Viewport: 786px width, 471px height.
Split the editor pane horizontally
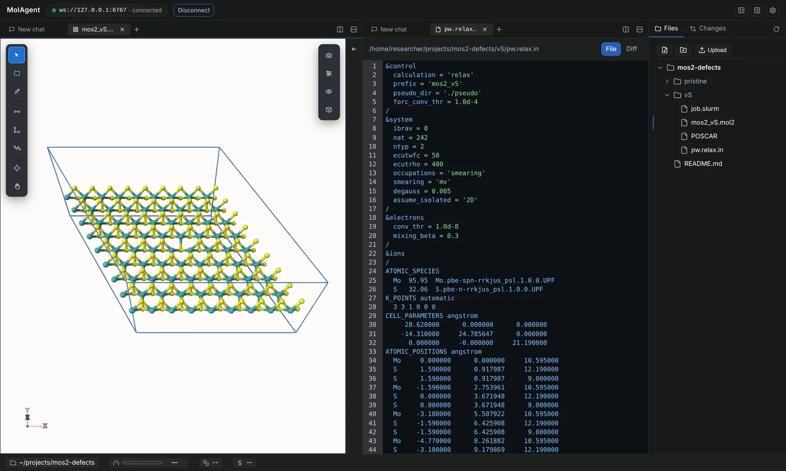[640, 29]
